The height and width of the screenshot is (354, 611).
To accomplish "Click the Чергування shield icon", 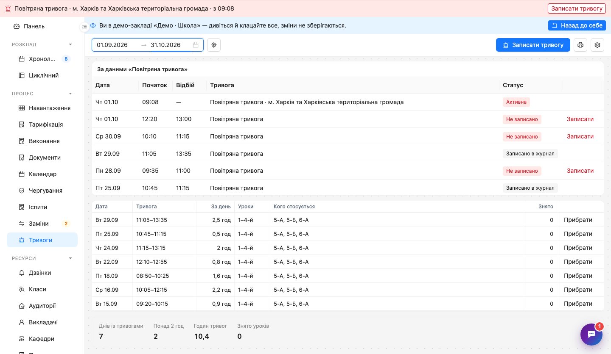I will pos(22,191).
